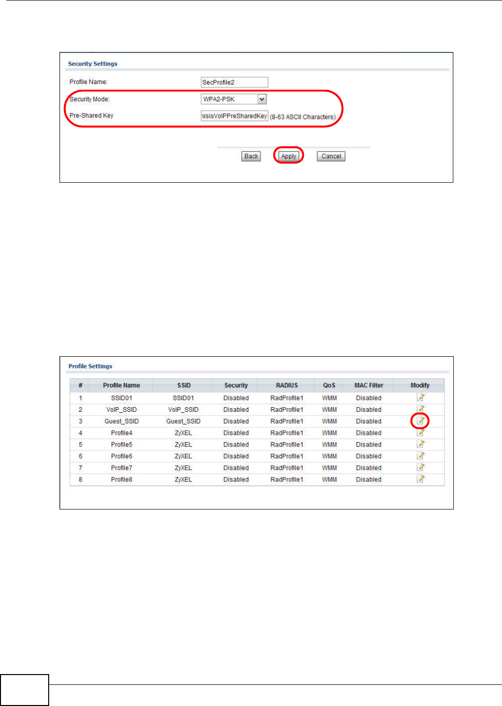
Task: Select VoIP_SSID in Profile Name column
Action: [x=121, y=409]
